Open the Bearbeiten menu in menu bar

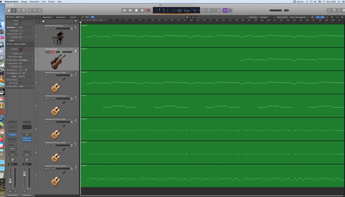(x=34, y=2)
